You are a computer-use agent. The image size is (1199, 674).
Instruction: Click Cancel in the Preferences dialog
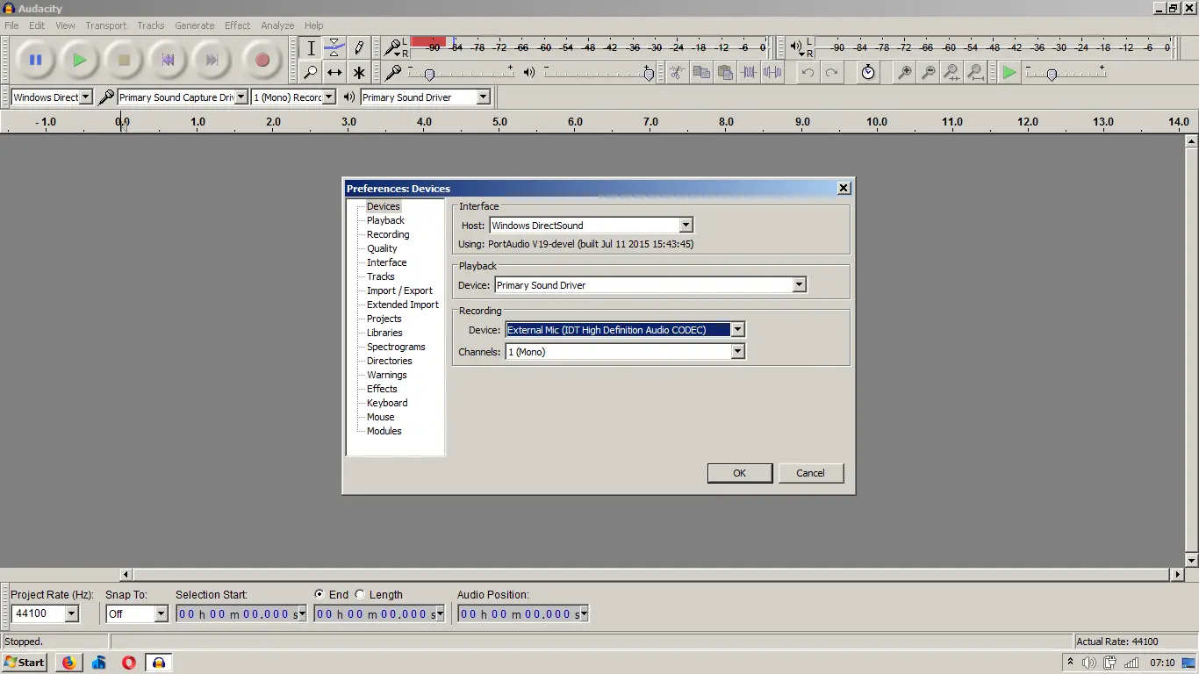810,473
